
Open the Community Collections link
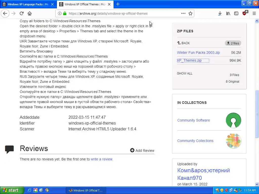tap(195, 141)
